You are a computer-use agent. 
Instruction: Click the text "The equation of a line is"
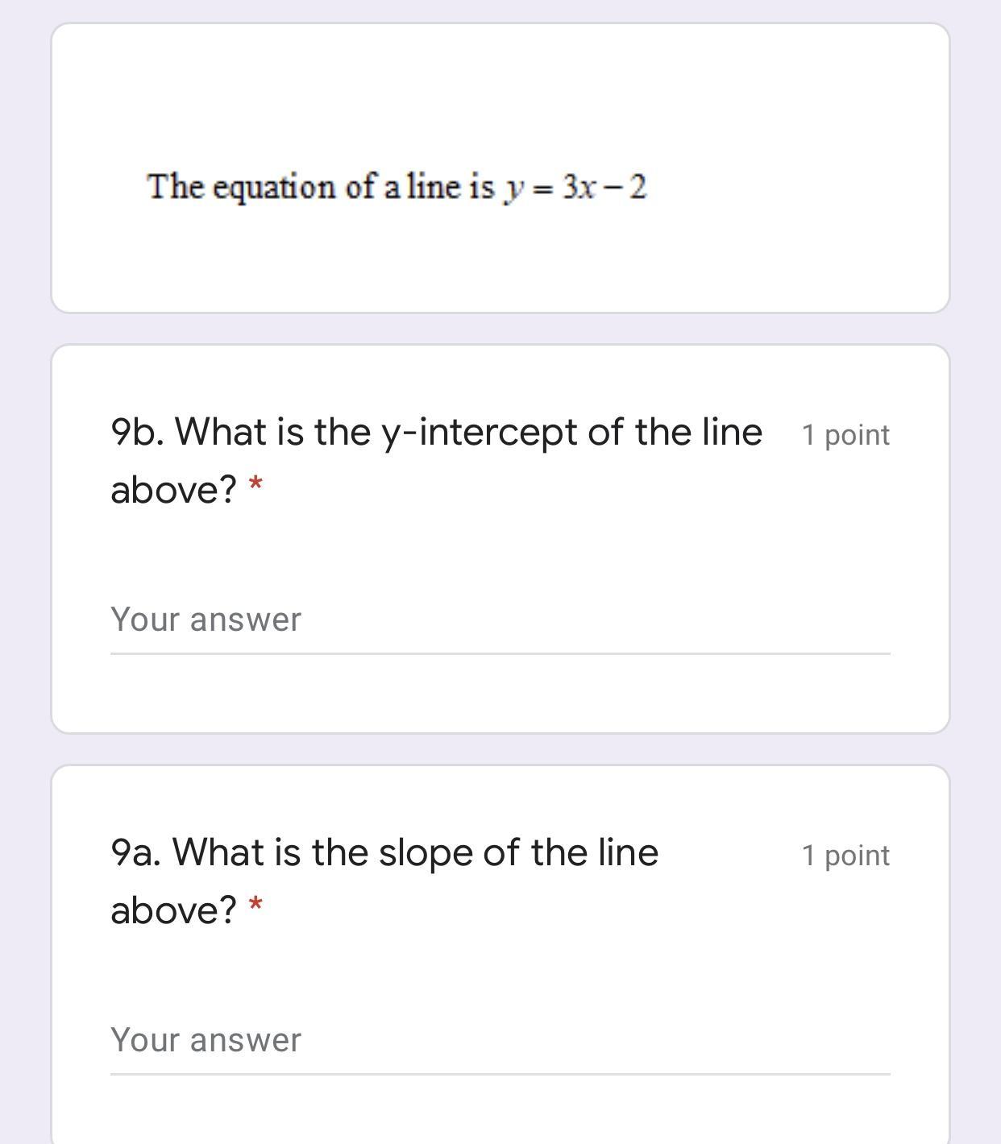320,187
